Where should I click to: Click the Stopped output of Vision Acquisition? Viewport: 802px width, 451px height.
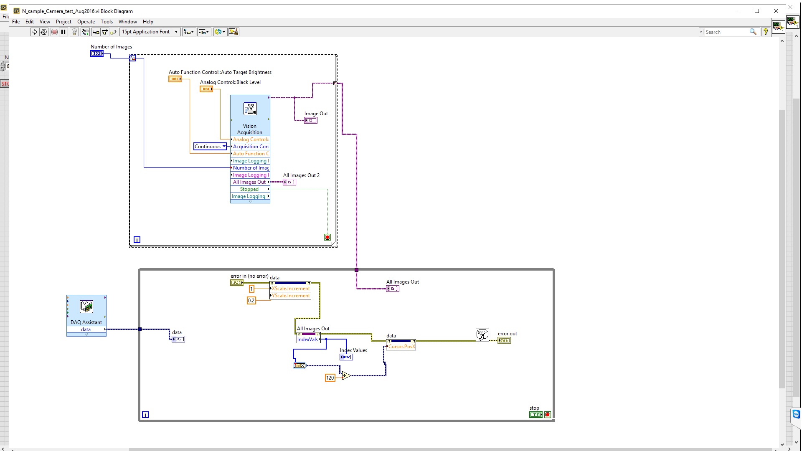point(250,189)
